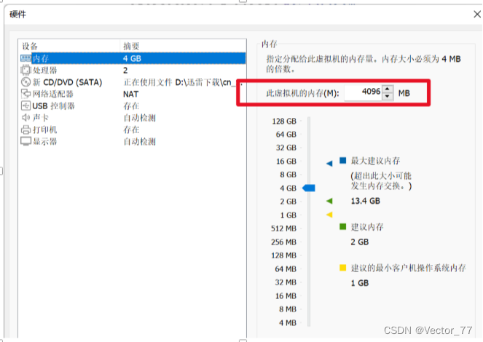483x342 pixels.
Task: Click the 16 GB slider scale label
Action: [286, 161]
